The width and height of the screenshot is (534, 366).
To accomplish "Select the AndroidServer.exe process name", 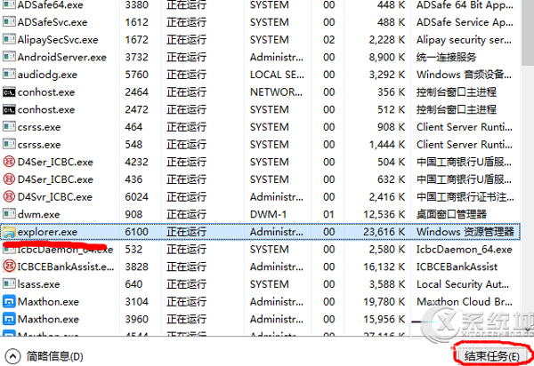I will (62, 57).
